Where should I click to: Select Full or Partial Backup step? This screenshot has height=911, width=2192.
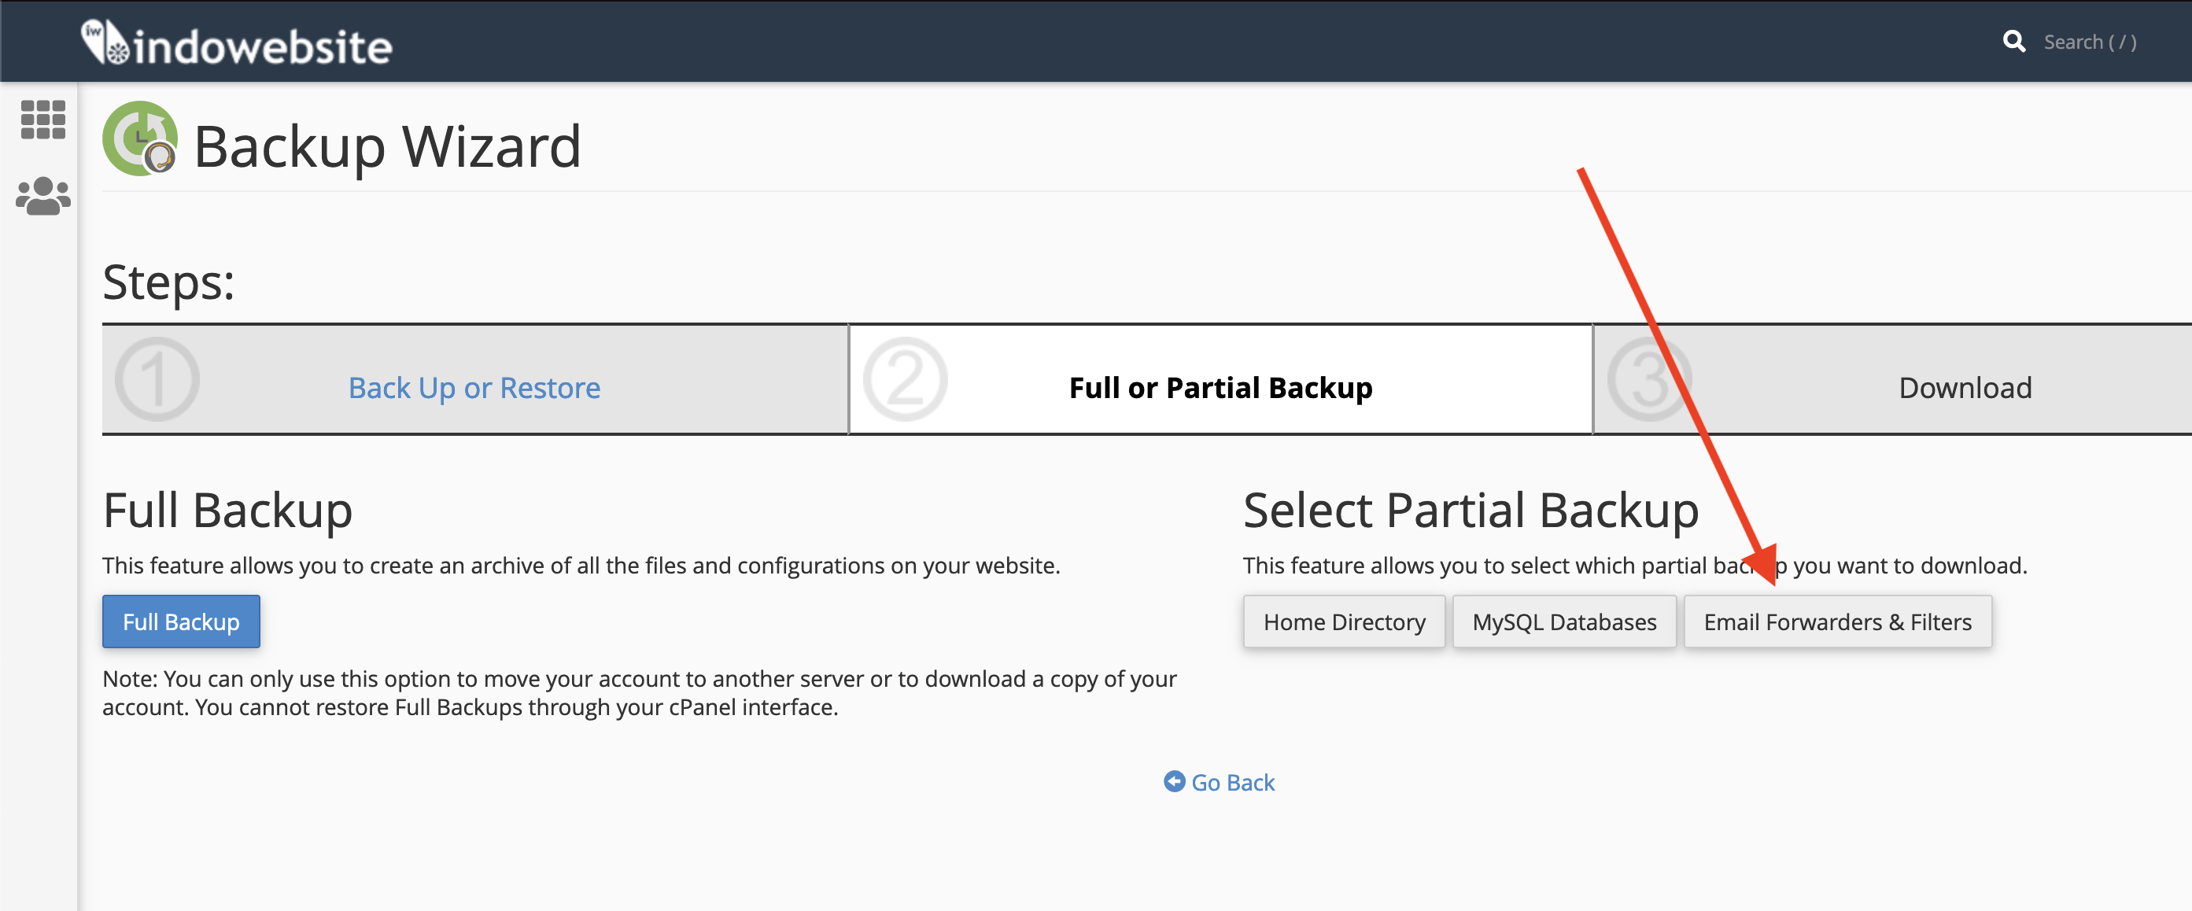1220,388
